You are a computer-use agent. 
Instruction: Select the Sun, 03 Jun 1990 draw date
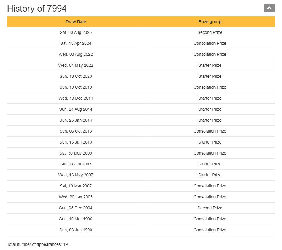click(76, 230)
